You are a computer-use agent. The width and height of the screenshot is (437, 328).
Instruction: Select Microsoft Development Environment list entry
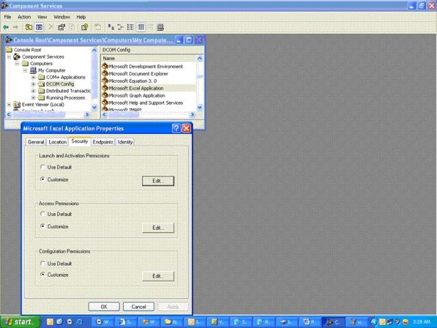tap(145, 66)
